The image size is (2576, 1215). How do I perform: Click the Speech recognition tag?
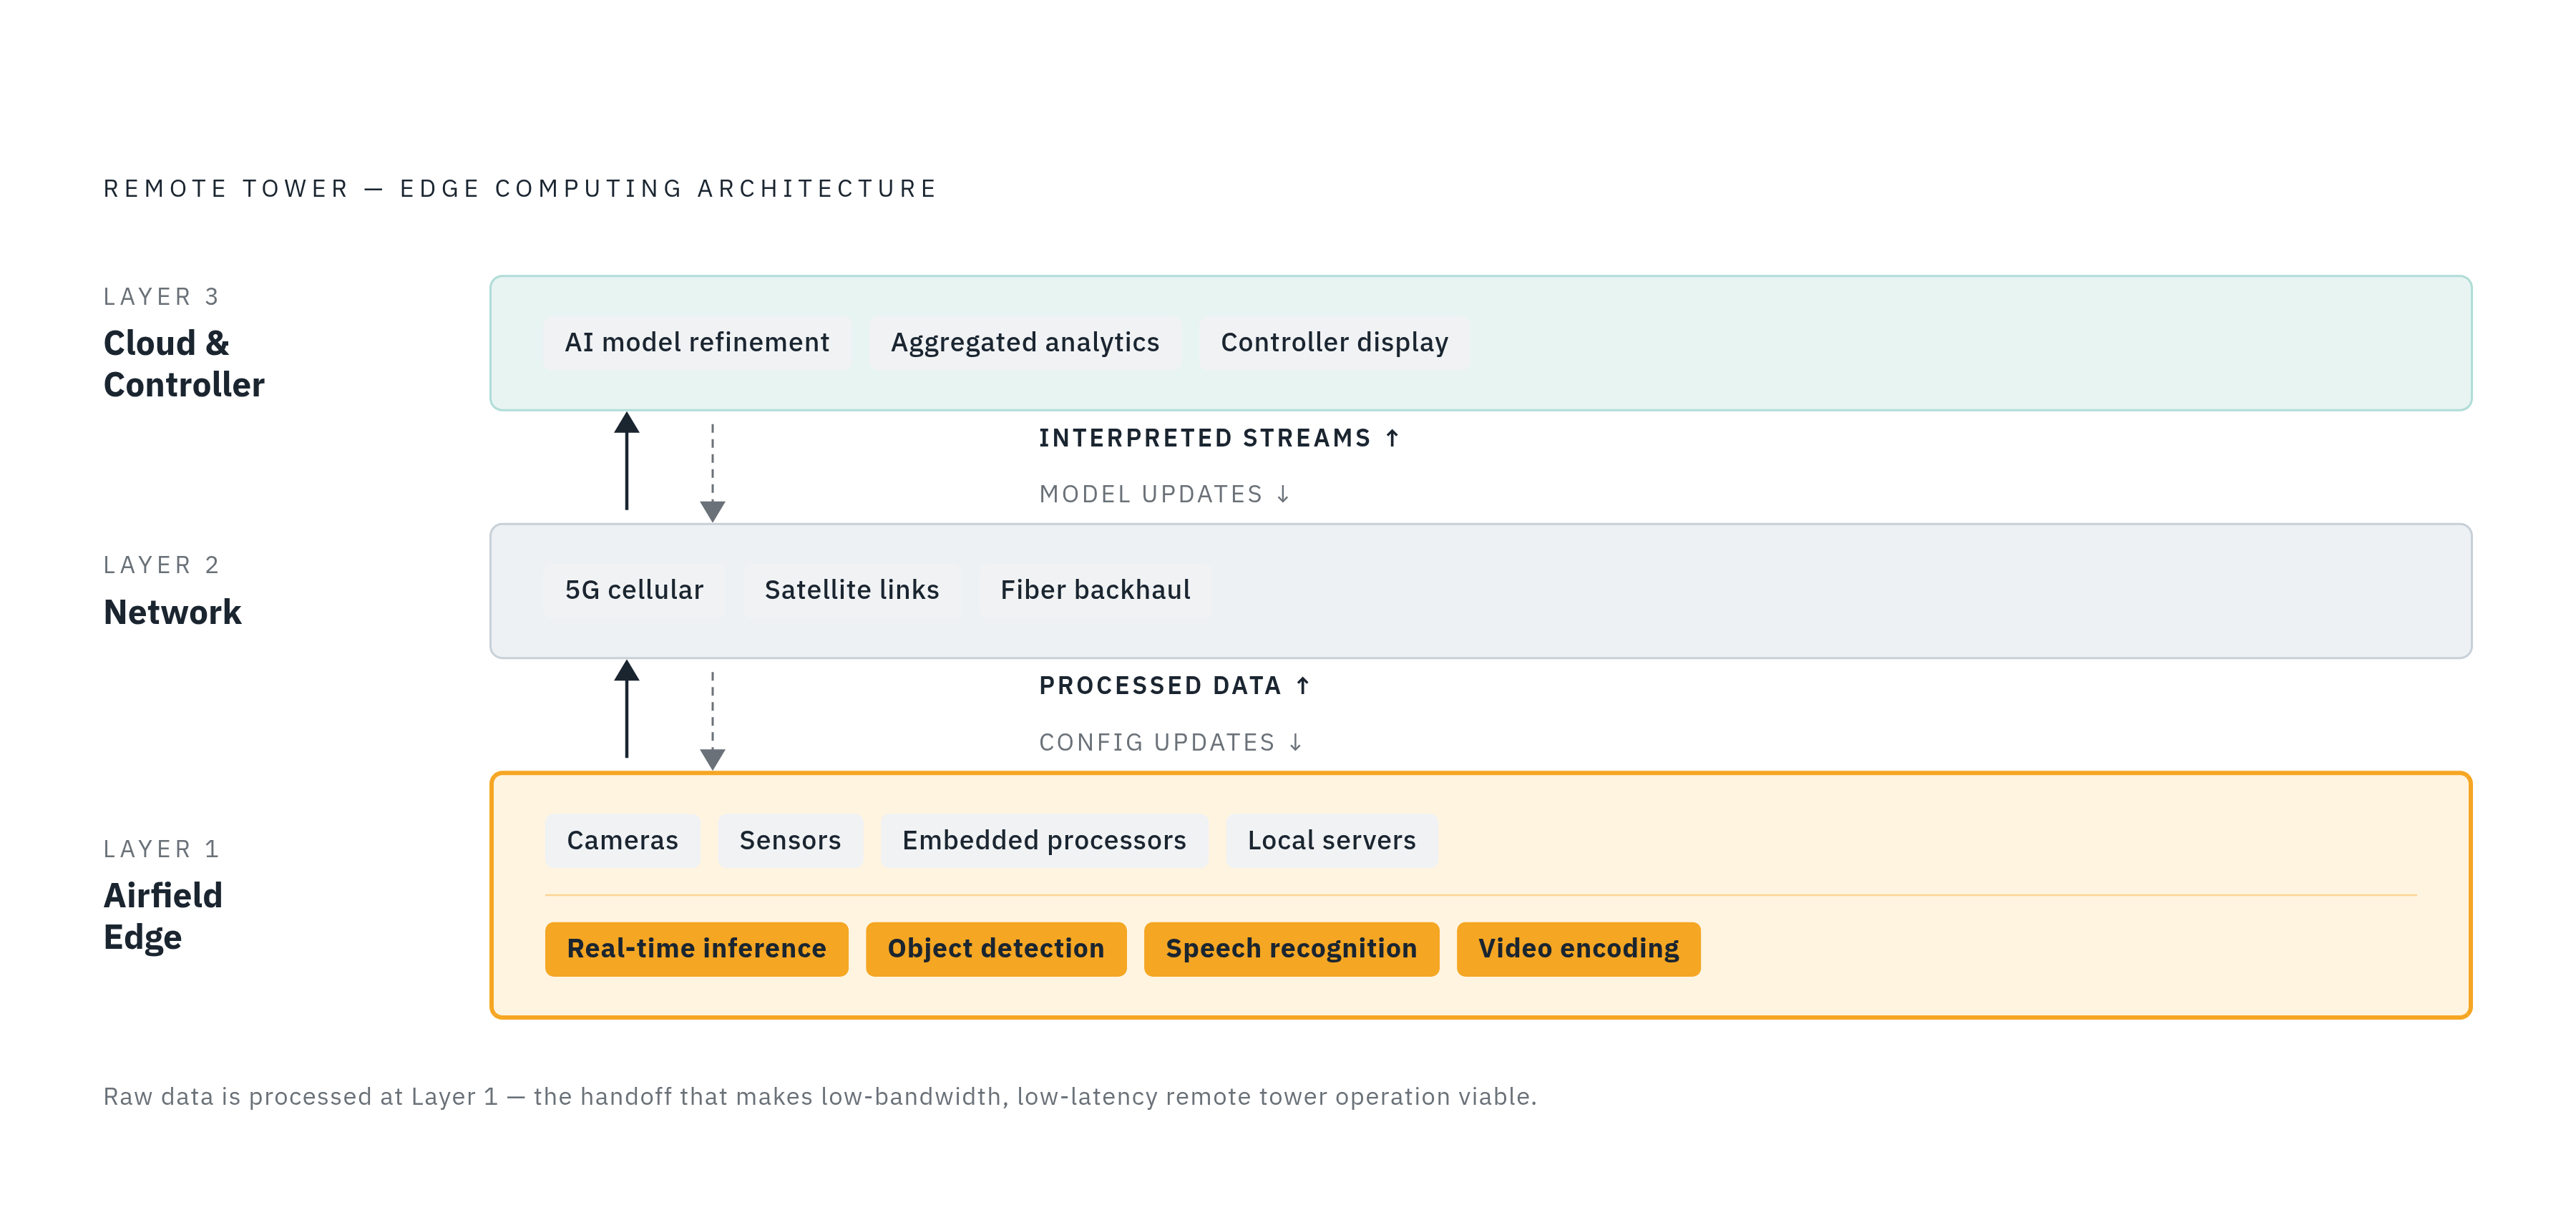[x=1291, y=949]
